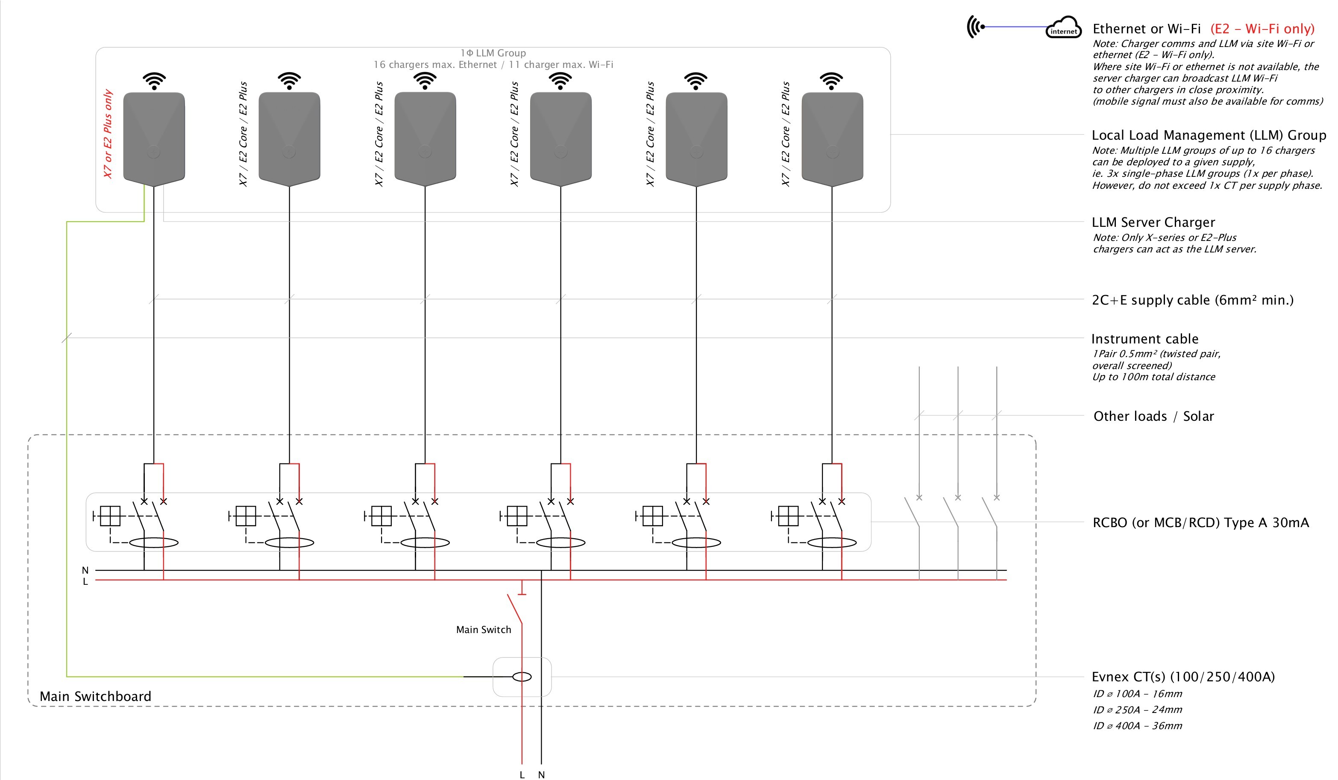The height and width of the screenshot is (780, 1338).
Task: Click the Evnex CT ring on supply line
Action: pos(522,677)
